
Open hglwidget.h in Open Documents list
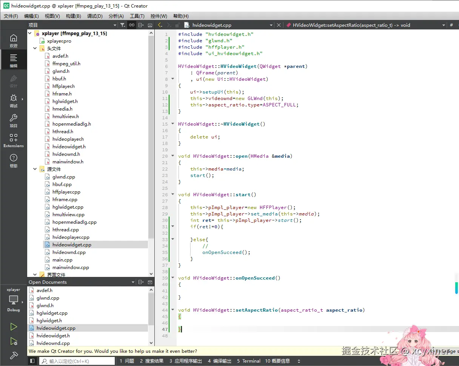(49, 321)
